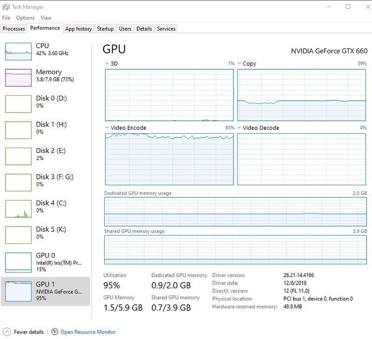Select GPU 1 NVIDIA GeForce in sidebar

46,291
